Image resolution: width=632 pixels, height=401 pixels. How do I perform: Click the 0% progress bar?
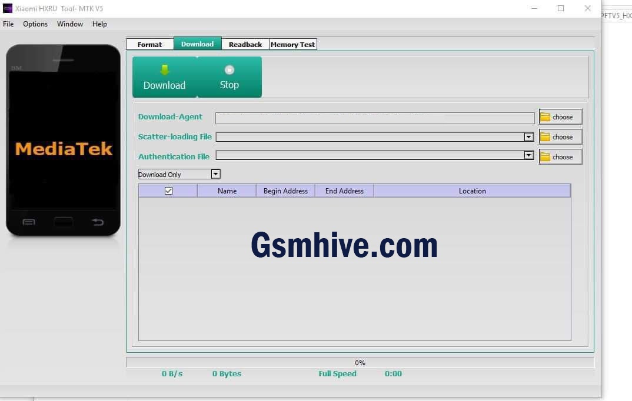click(360, 362)
